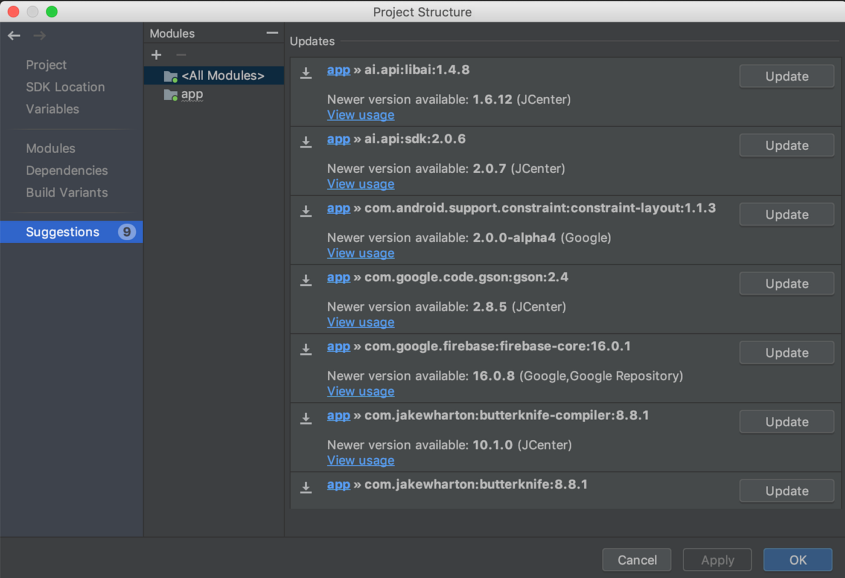Open the SDK Location settings
845x578 pixels.
[x=65, y=87]
